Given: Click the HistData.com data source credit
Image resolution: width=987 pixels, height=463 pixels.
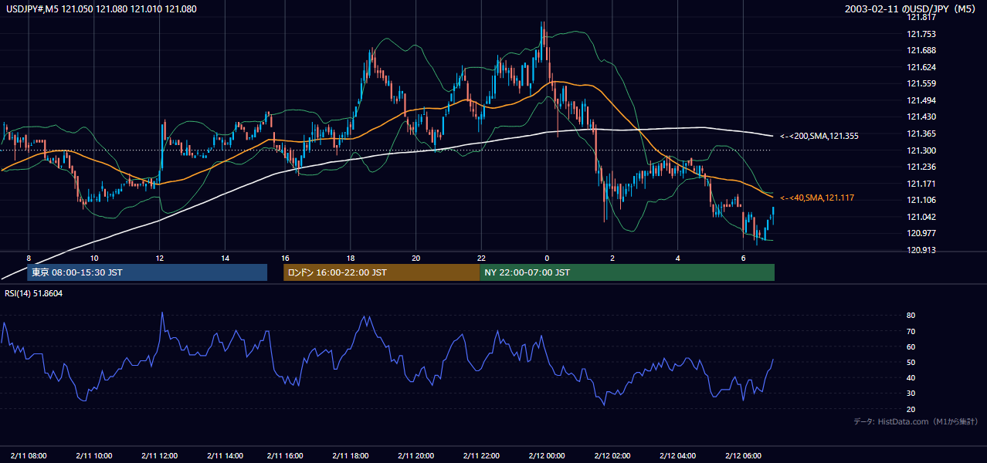Looking at the screenshot, I should coord(916,421).
